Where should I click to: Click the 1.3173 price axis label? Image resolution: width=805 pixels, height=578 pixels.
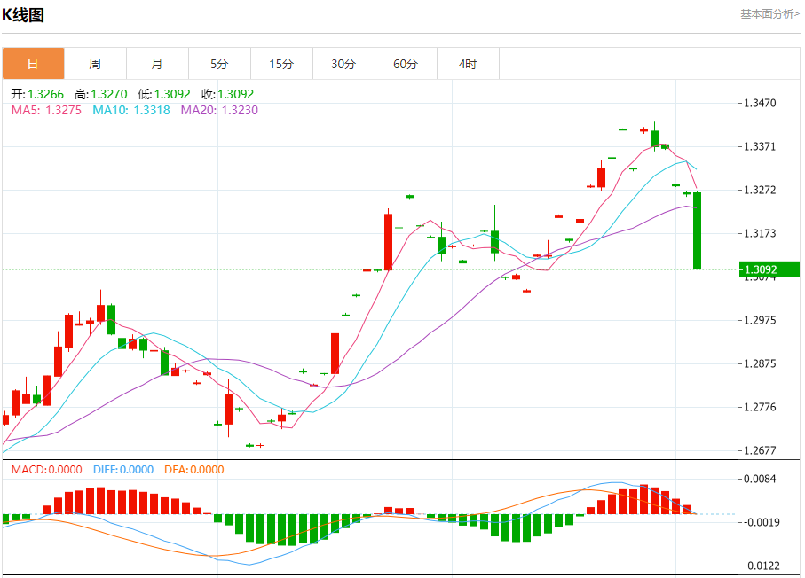click(761, 233)
